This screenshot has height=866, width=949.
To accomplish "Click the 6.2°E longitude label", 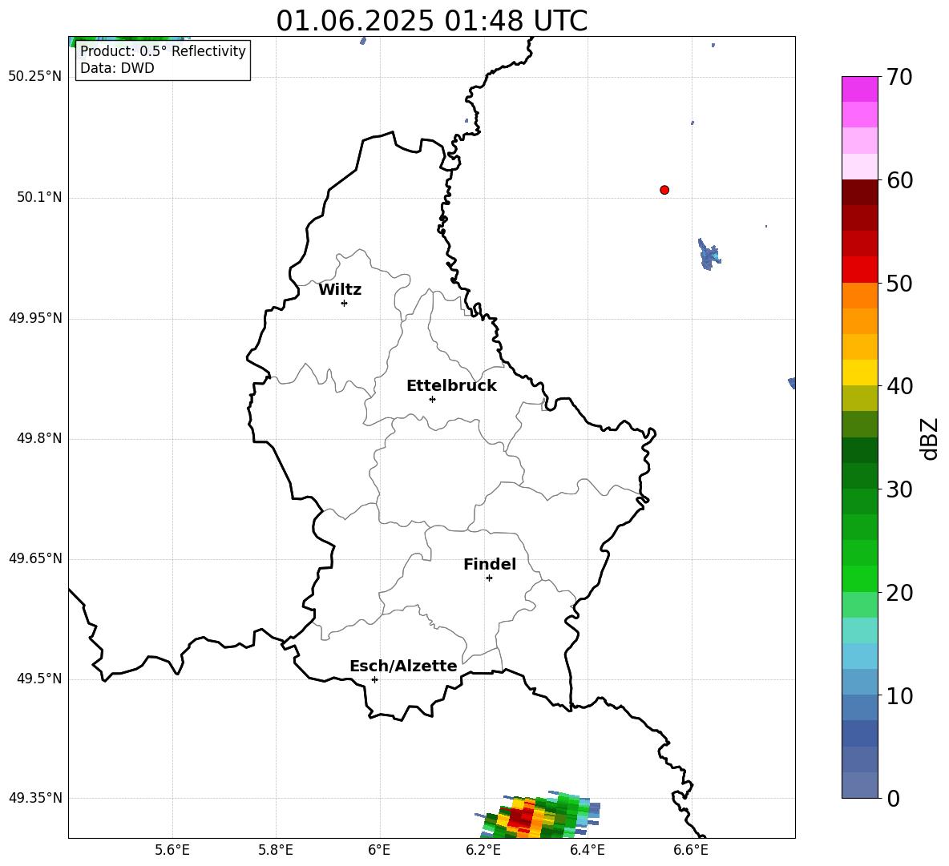I will click(x=483, y=850).
